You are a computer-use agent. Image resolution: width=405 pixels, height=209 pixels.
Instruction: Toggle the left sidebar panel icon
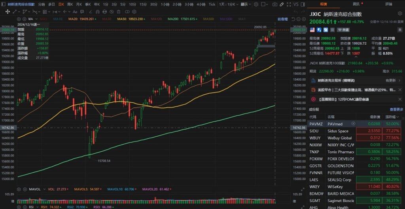[3, 4]
